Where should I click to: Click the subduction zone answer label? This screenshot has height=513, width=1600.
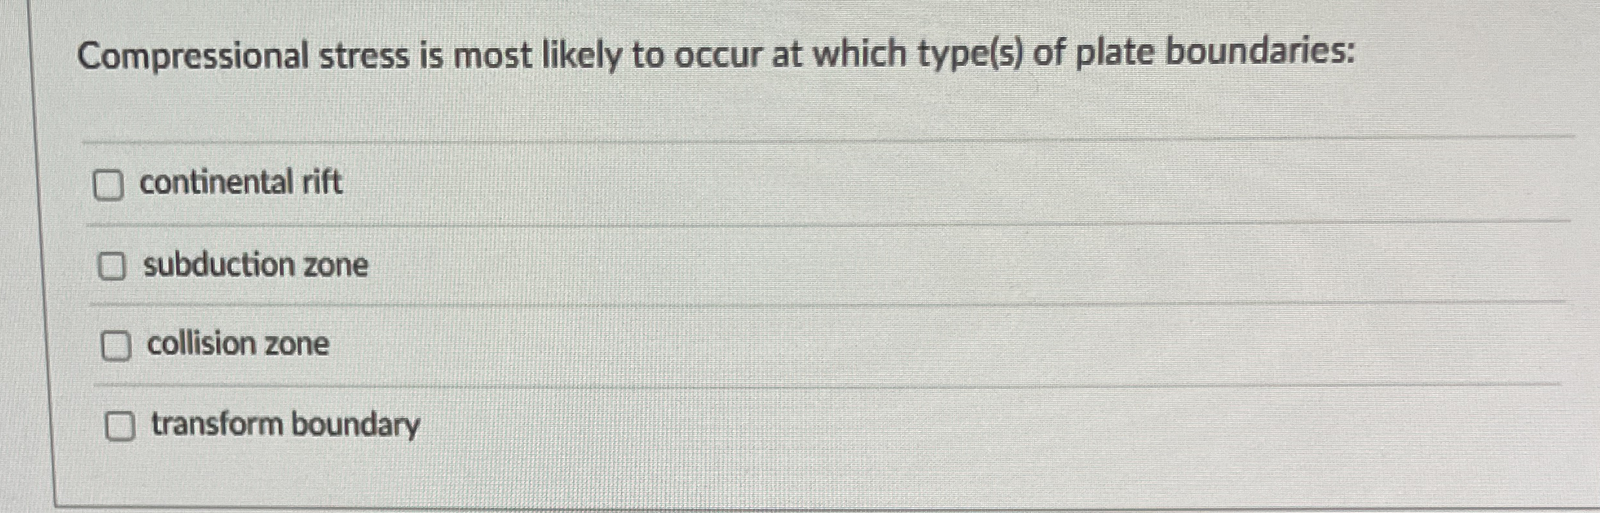(255, 264)
